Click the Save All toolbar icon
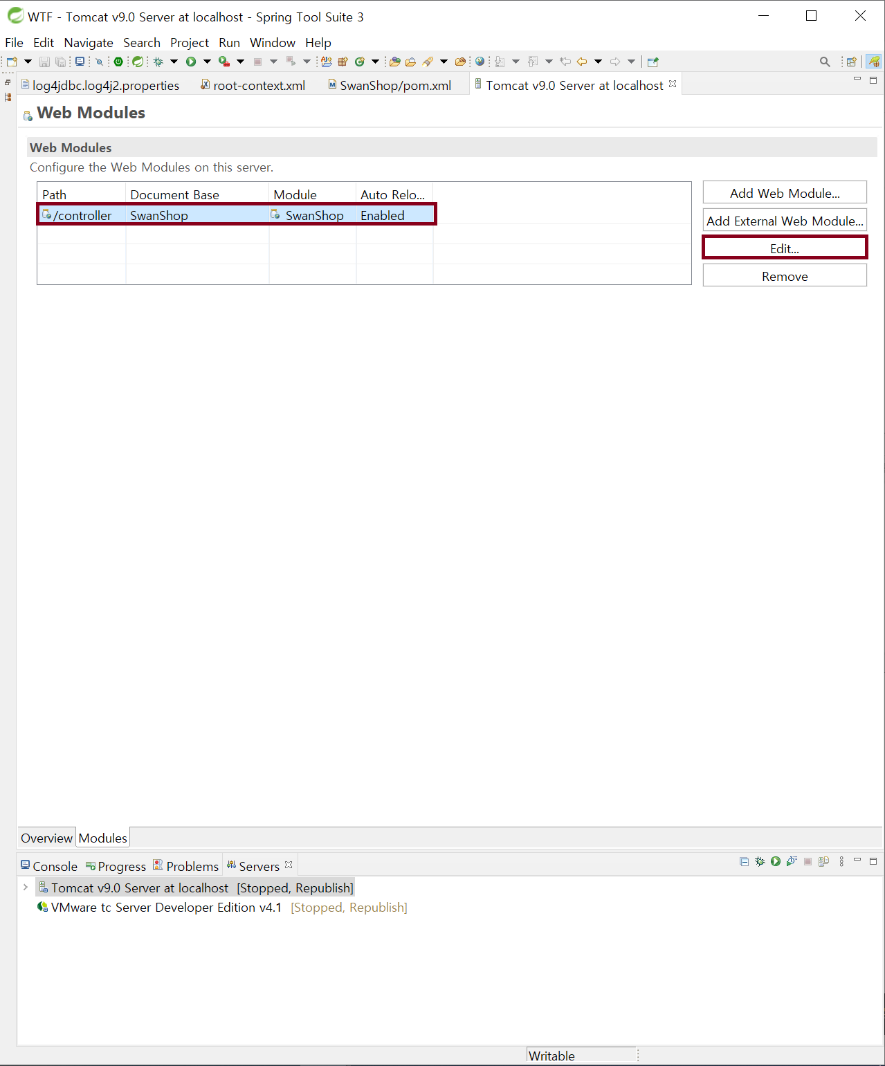 click(x=60, y=62)
